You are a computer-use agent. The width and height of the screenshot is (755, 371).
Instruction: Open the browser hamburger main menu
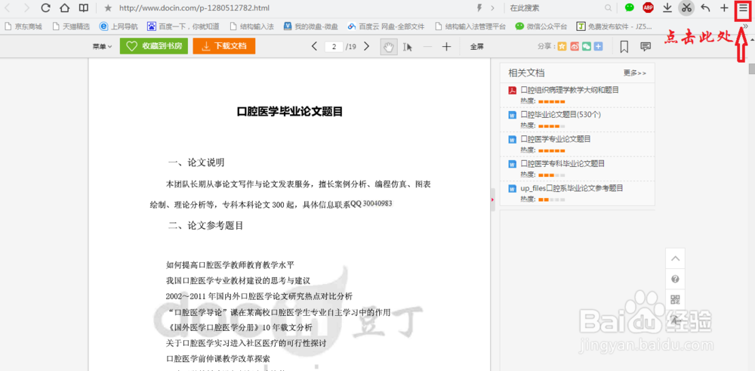click(x=744, y=8)
